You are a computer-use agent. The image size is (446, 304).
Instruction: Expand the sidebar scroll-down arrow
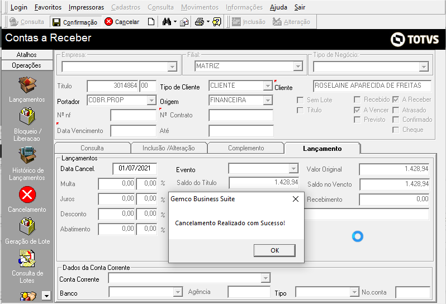point(46,296)
